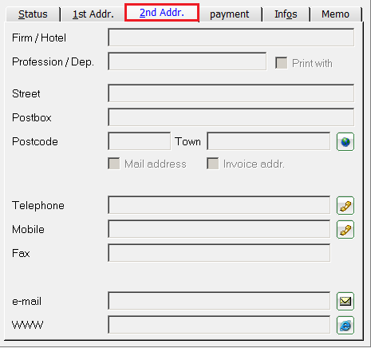Screen dimensions: 371x348
Task: Go to the payment tab
Action: coord(230,14)
